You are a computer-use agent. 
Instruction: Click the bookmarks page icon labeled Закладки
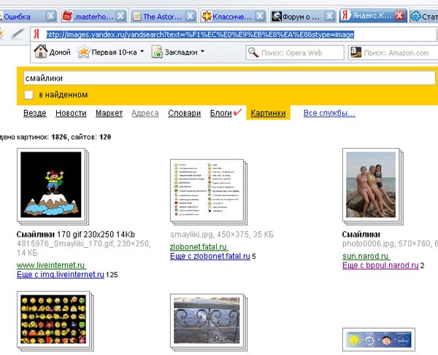tap(157, 52)
